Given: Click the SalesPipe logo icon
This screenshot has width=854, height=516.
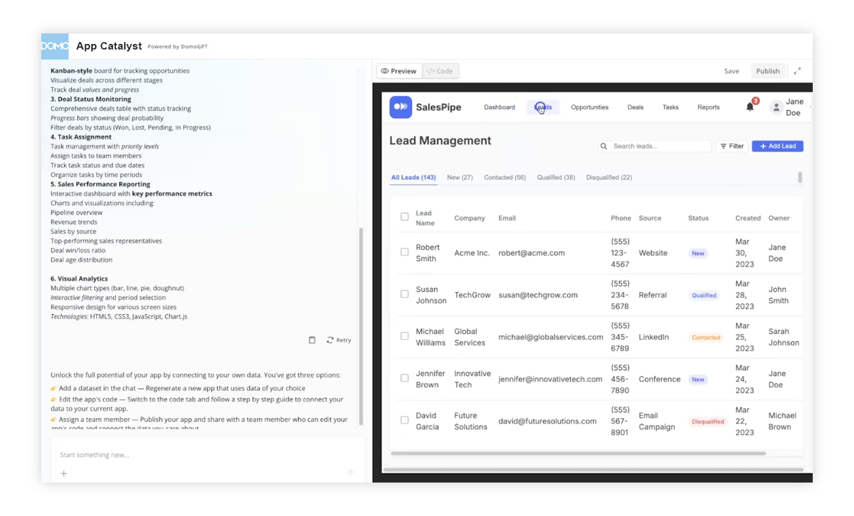Looking at the screenshot, I should pyautogui.click(x=401, y=107).
